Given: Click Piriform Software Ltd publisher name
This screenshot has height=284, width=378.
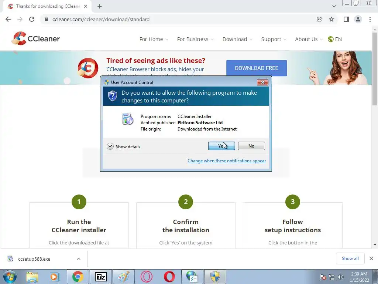Looking at the screenshot, I should point(200,123).
